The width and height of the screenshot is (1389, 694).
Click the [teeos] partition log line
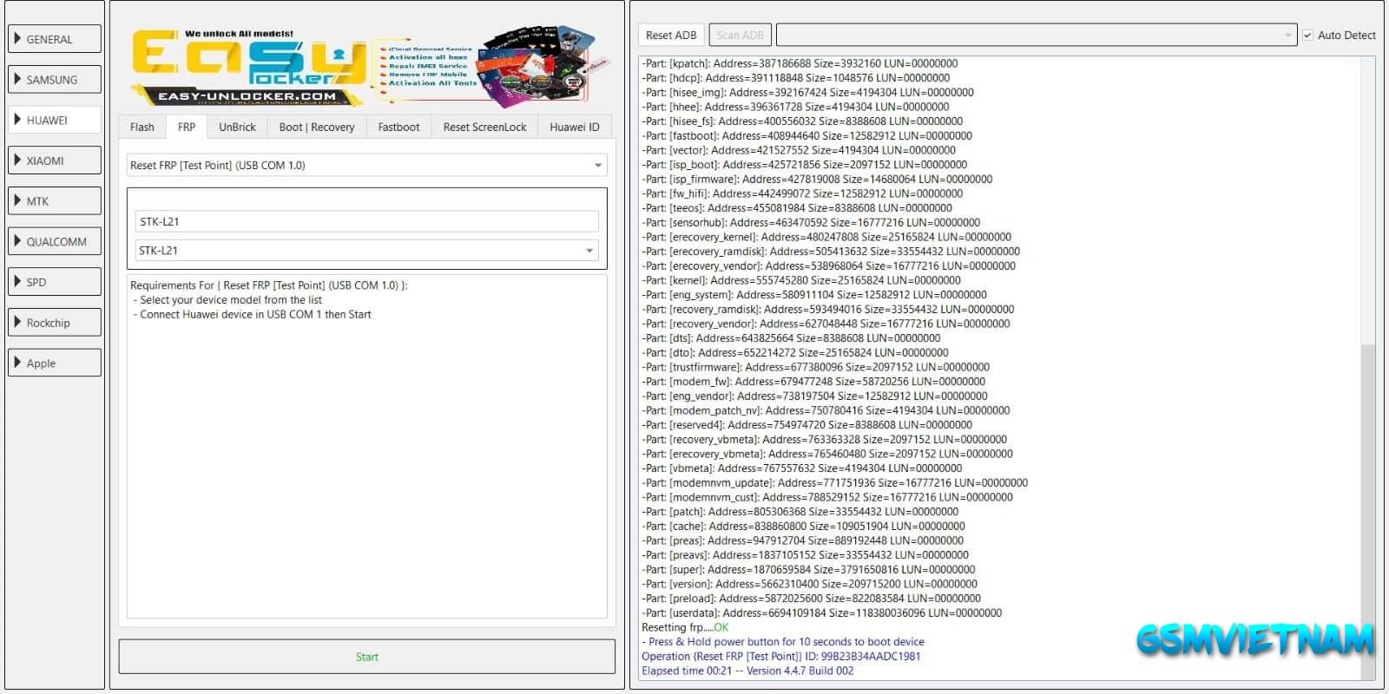tap(796, 207)
